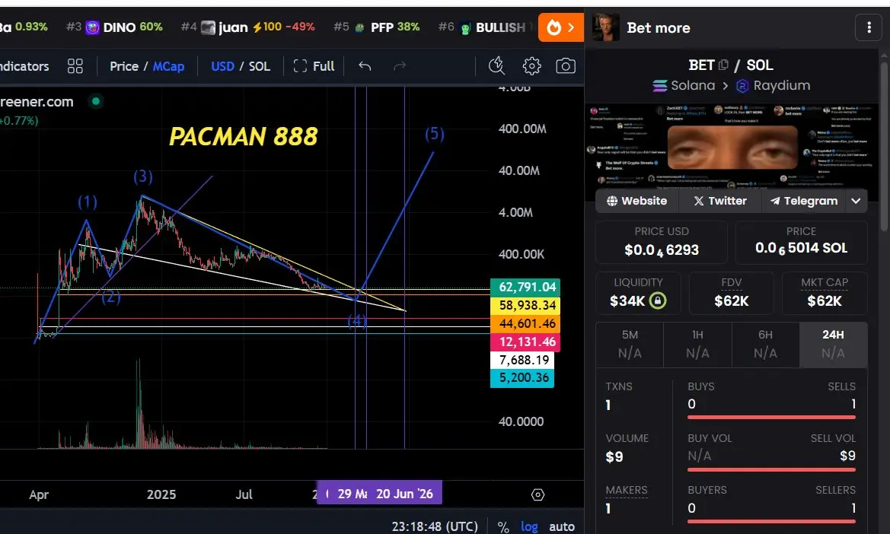Open the orange fire trending button
Viewport: 890px width, 534px height.
click(561, 27)
